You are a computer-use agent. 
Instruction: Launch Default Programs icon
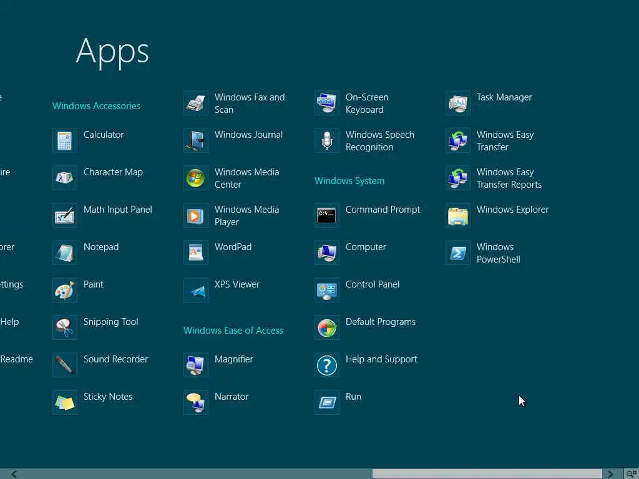click(327, 328)
